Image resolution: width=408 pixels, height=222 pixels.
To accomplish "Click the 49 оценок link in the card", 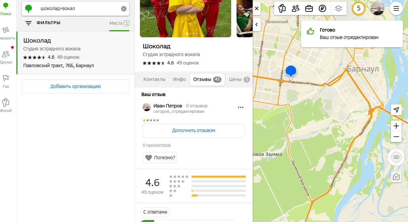I will pos(188,63).
